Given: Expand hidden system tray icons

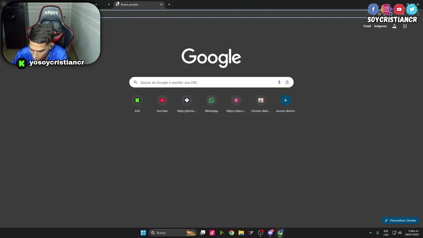Looking at the screenshot, I should tap(370, 233).
